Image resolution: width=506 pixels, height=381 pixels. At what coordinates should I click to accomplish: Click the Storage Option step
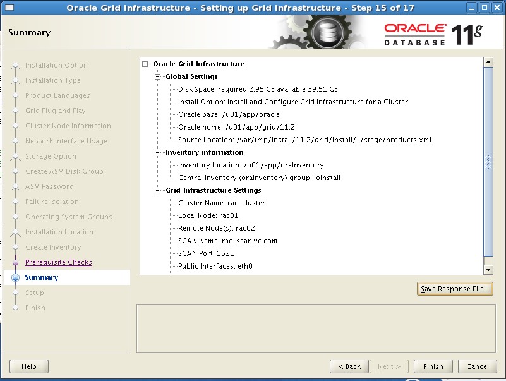click(51, 156)
